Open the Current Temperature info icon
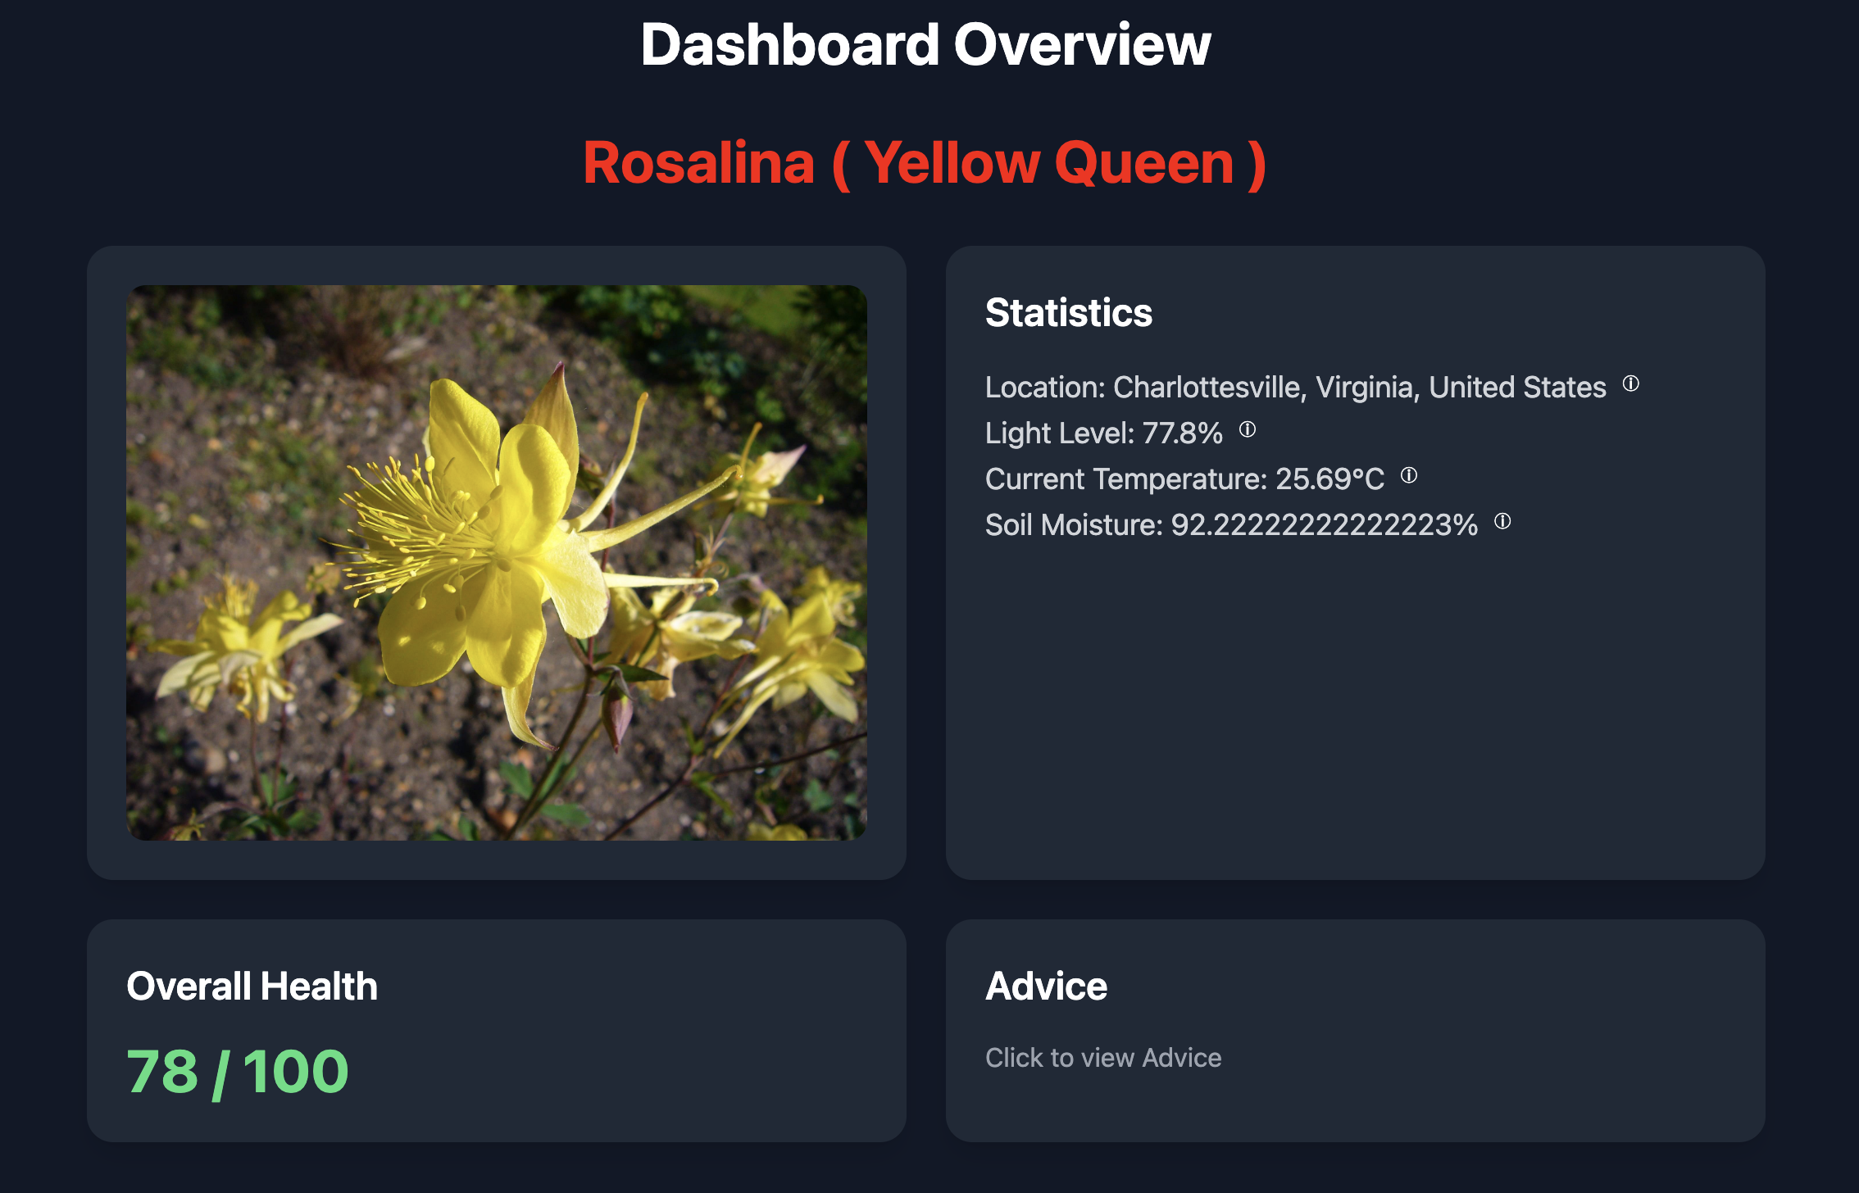This screenshot has height=1193, width=1859. click(x=1408, y=475)
